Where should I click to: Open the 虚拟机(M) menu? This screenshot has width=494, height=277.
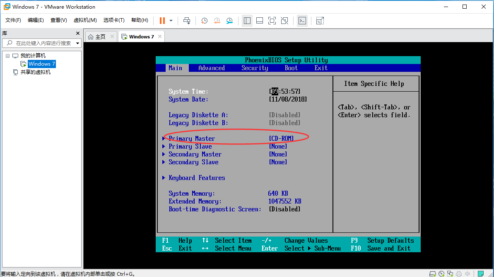coord(85,20)
